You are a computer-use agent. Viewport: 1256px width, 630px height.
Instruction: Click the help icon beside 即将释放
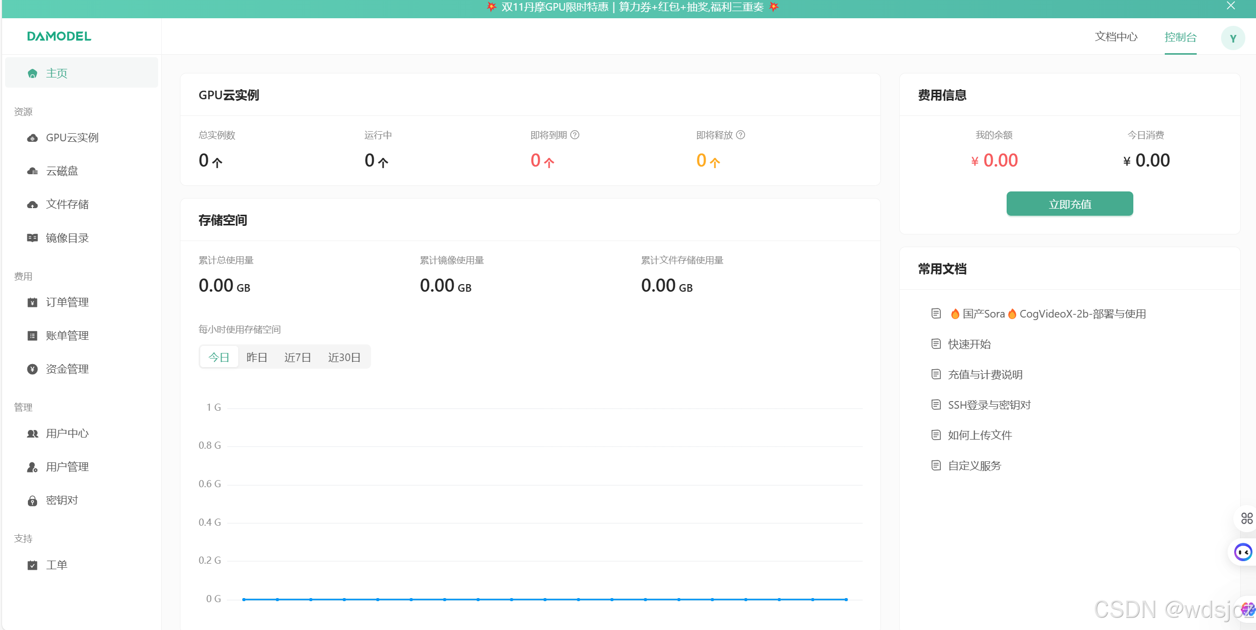(741, 135)
